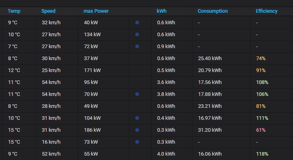Select the 16.97 kWh cell
The image size is (293, 160).
(x=210, y=118)
